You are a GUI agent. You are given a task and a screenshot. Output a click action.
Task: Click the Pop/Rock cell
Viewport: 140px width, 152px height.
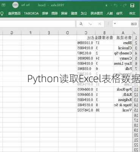pos(123,89)
